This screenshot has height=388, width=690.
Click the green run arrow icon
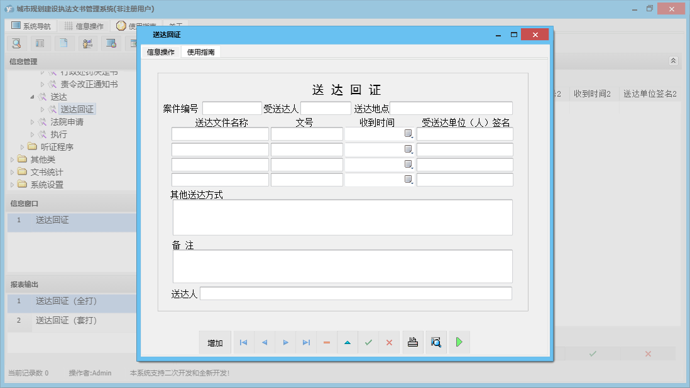coord(459,342)
